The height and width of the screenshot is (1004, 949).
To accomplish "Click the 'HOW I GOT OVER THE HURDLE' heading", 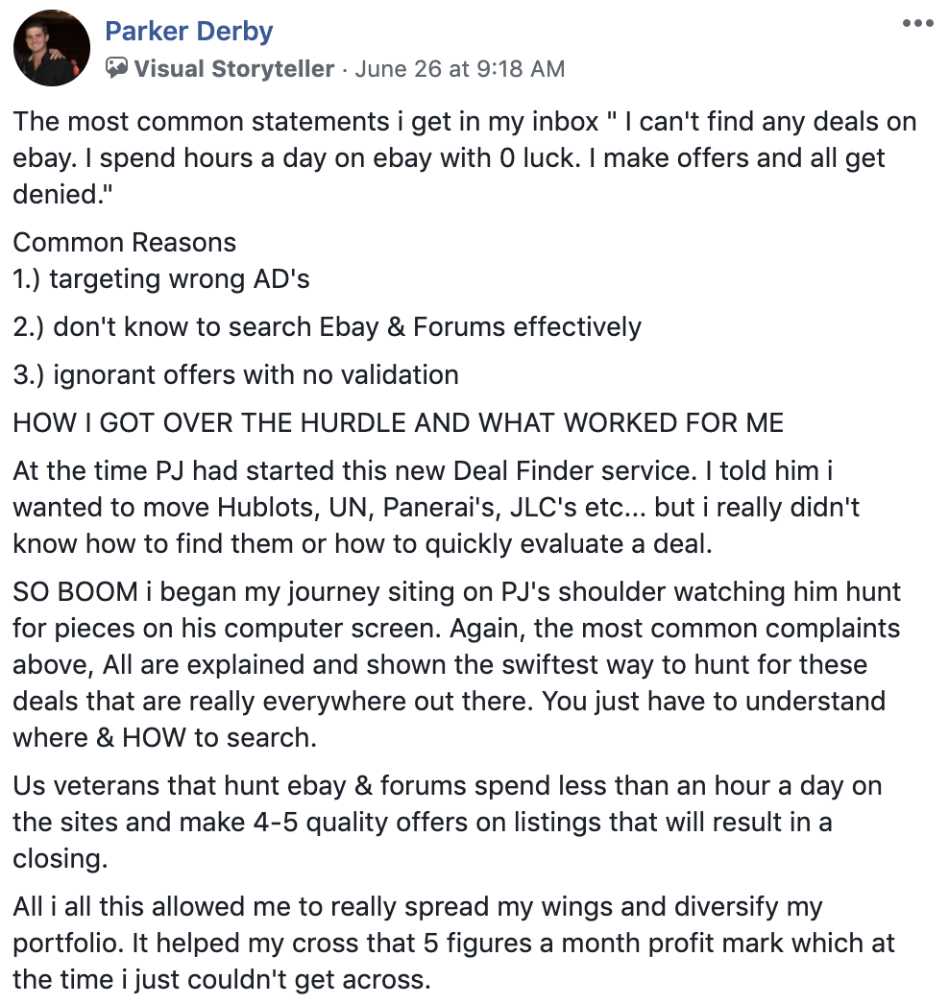I will (x=398, y=423).
